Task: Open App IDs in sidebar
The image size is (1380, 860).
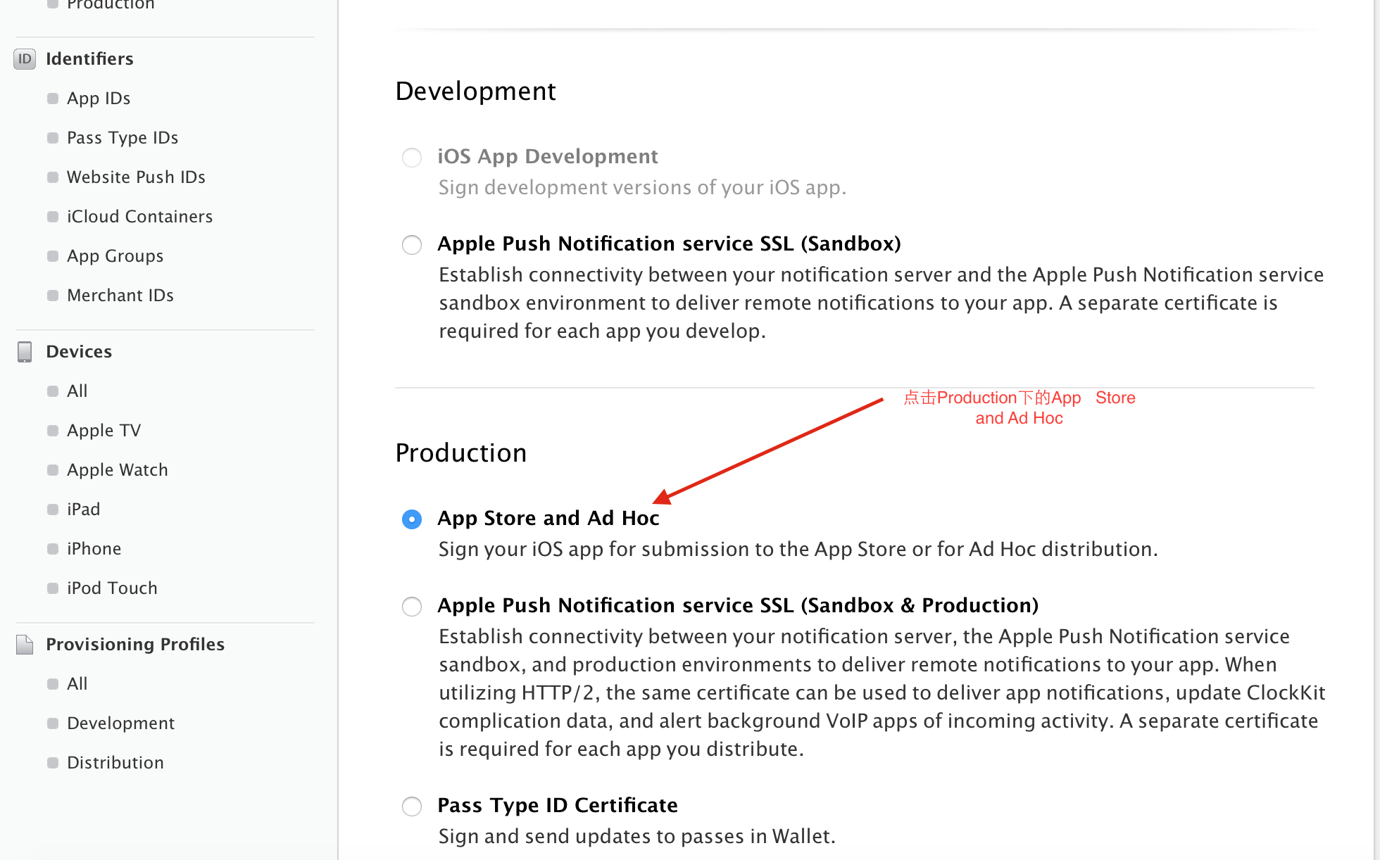Action: pyautogui.click(x=99, y=99)
